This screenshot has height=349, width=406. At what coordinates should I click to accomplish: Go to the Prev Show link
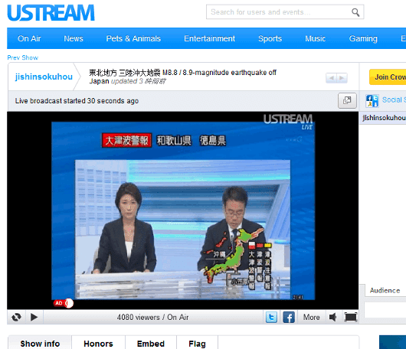pos(22,57)
